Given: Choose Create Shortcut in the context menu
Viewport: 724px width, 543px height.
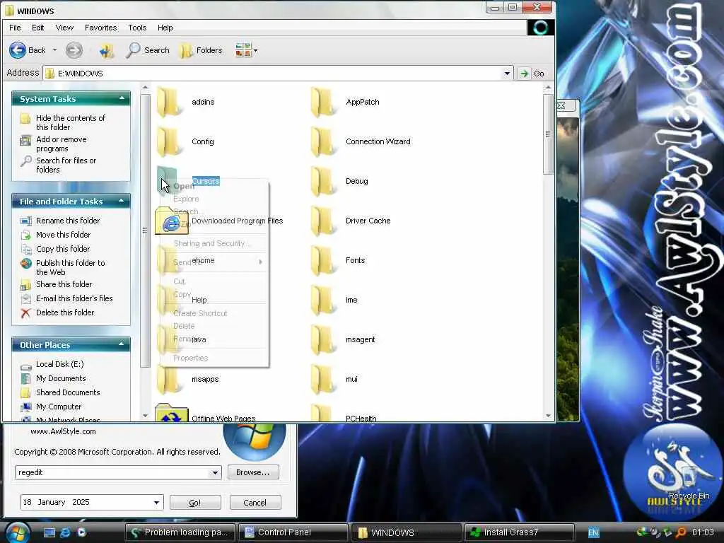Looking at the screenshot, I should click(x=214, y=313).
